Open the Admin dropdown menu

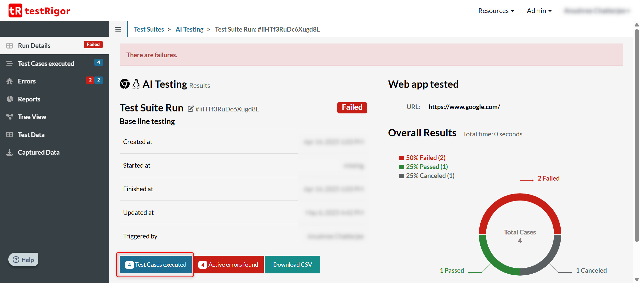tap(539, 11)
